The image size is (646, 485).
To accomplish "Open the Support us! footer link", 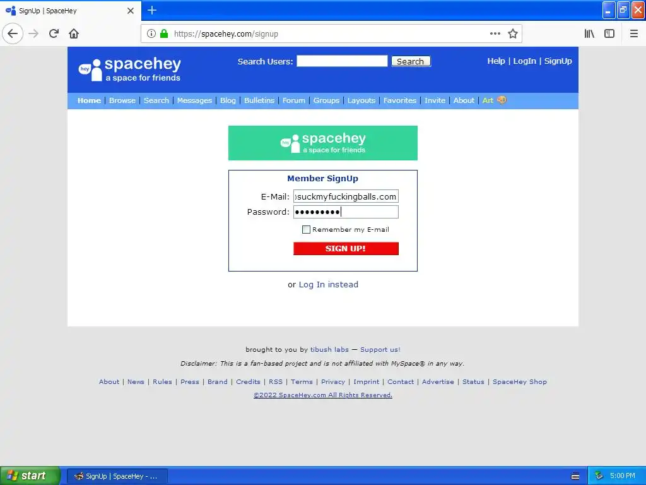I will 380,349.
